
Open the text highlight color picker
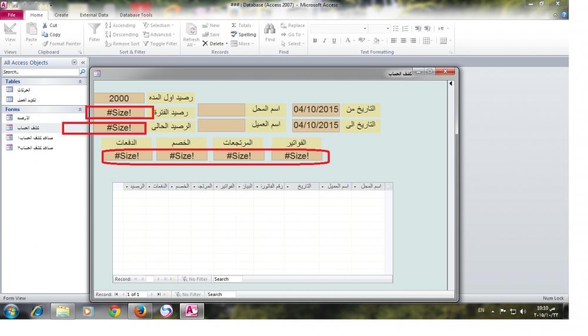click(363, 41)
